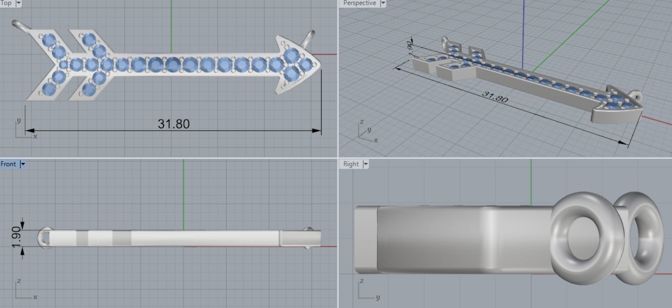
Task: Select the jump ring beside the arrowhead in Top view
Action: click(309, 40)
